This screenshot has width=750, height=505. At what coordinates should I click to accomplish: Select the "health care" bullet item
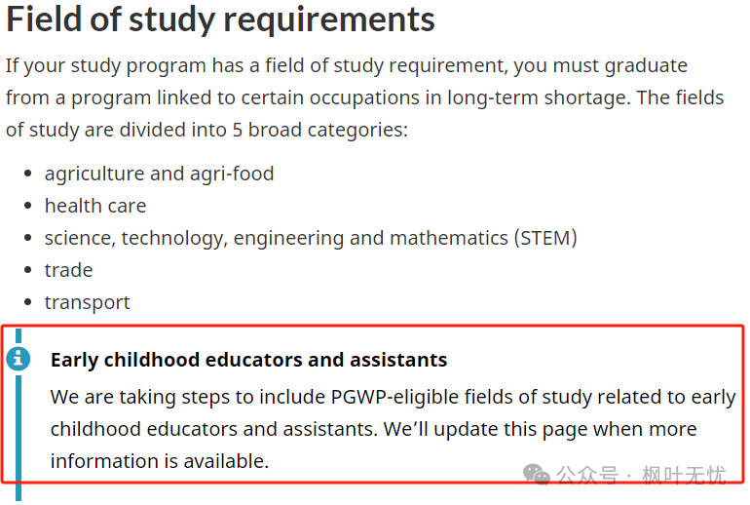95,206
